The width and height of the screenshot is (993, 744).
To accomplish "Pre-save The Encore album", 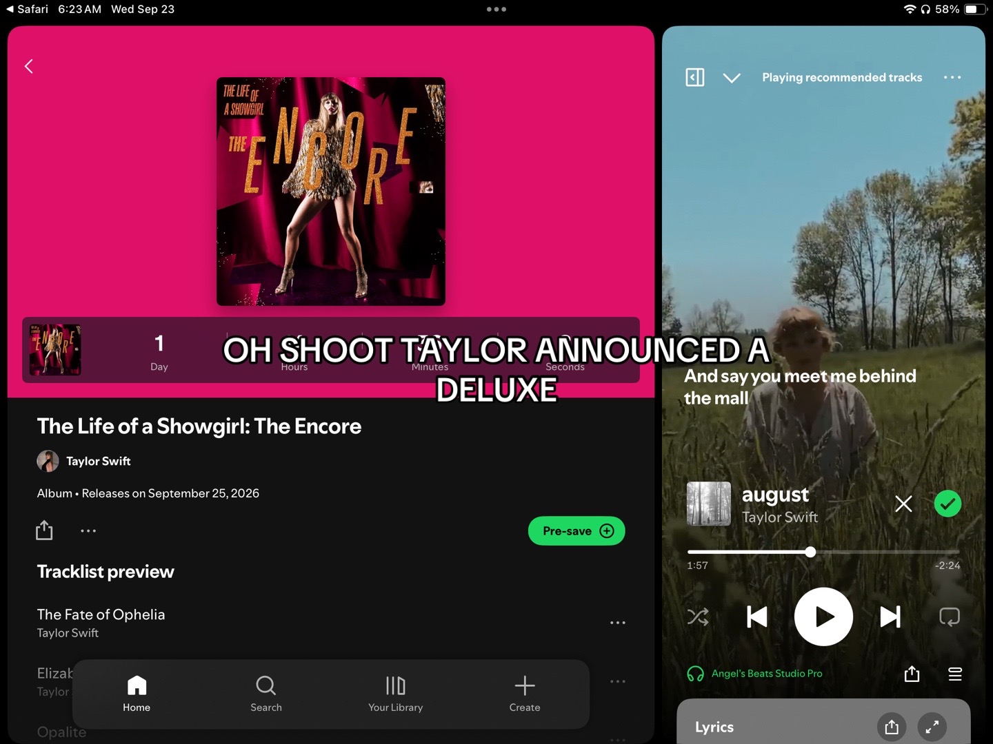I will [x=576, y=531].
